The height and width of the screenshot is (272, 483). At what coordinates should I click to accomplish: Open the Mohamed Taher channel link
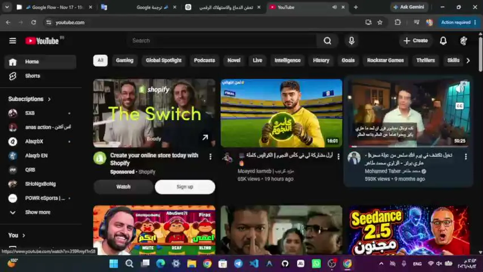click(393, 171)
